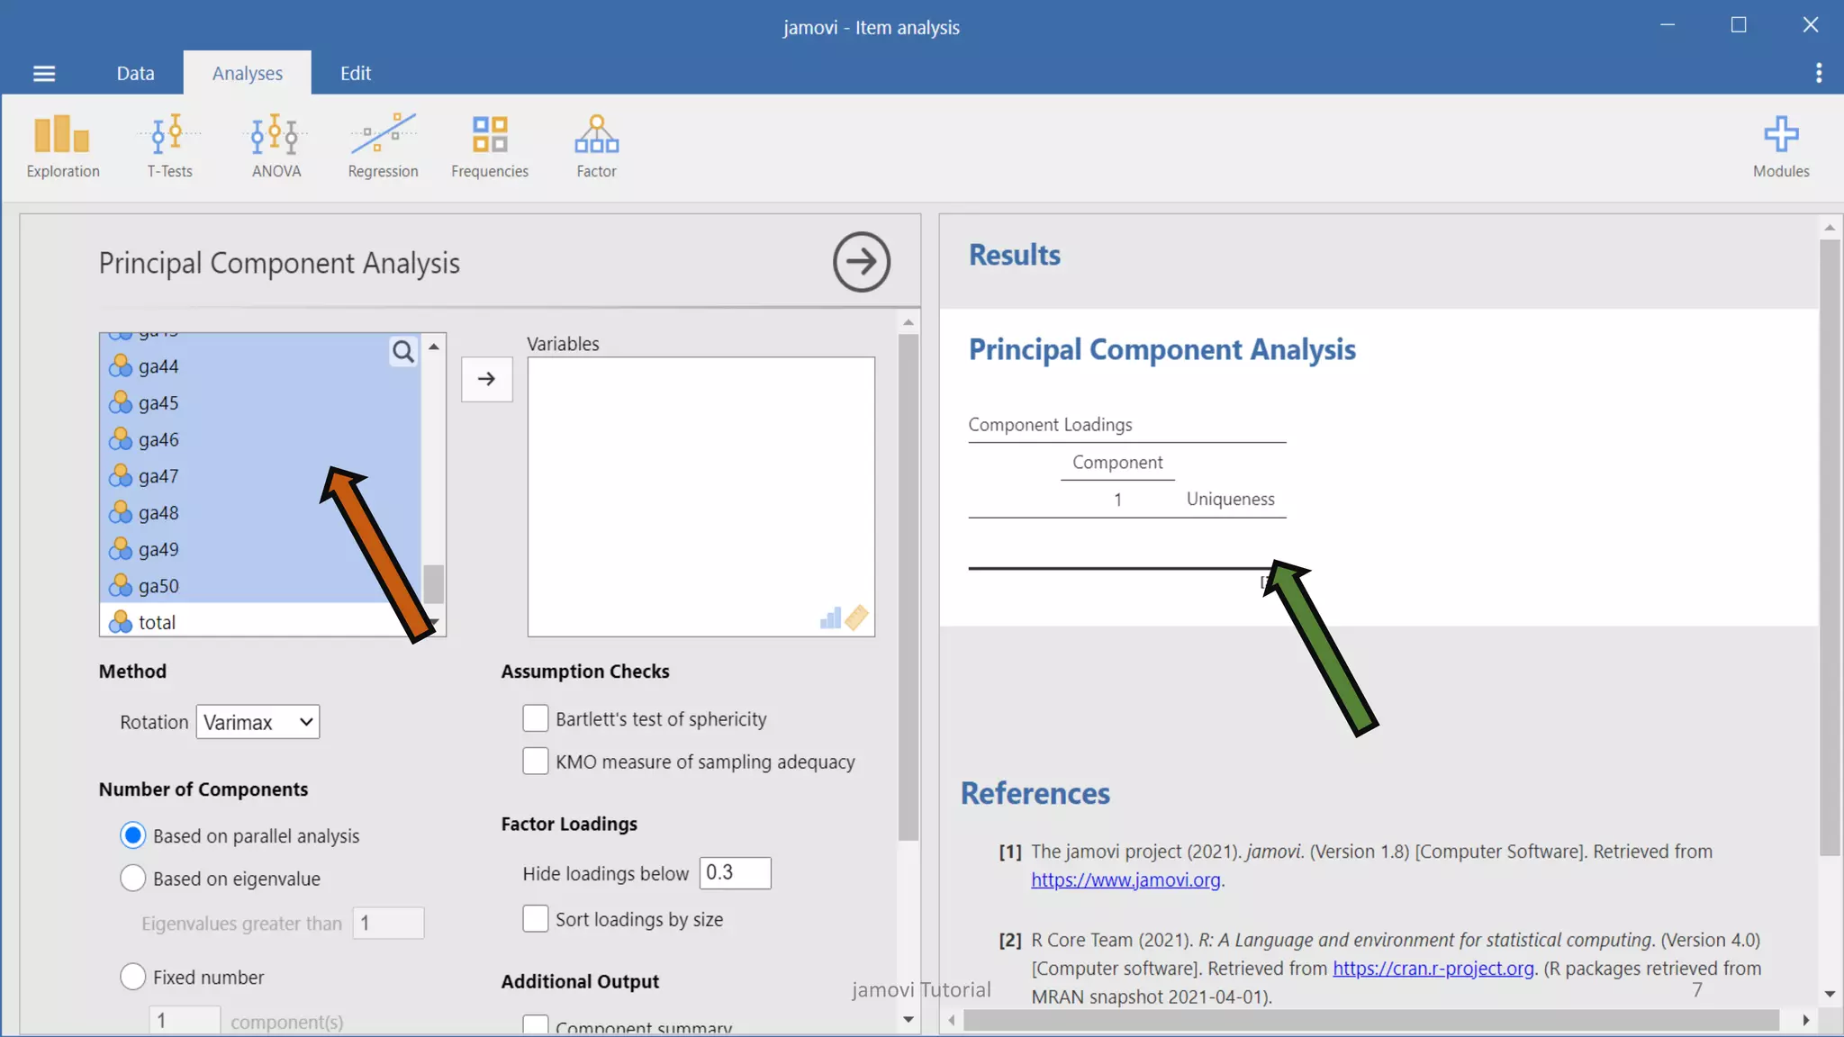Open the Factor analysis menu
This screenshot has width=1844, height=1037.
pyautogui.click(x=596, y=146)
